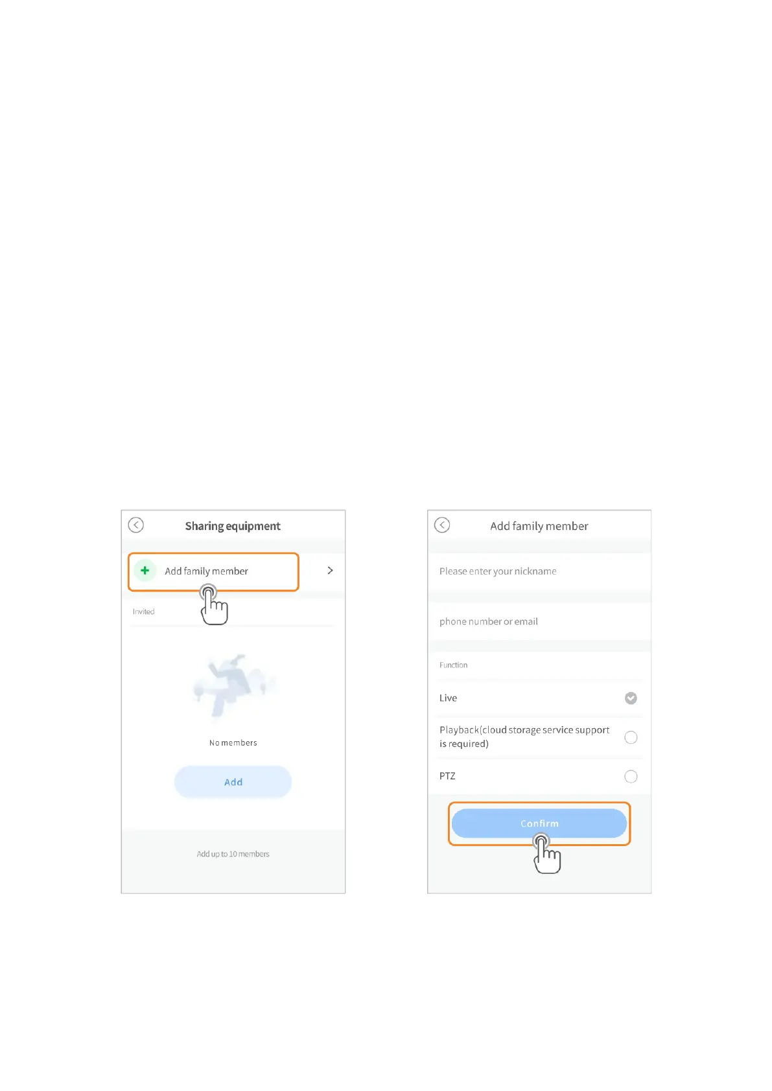Tap the green plus icon
772x1091 pixels.
[145, 571]
